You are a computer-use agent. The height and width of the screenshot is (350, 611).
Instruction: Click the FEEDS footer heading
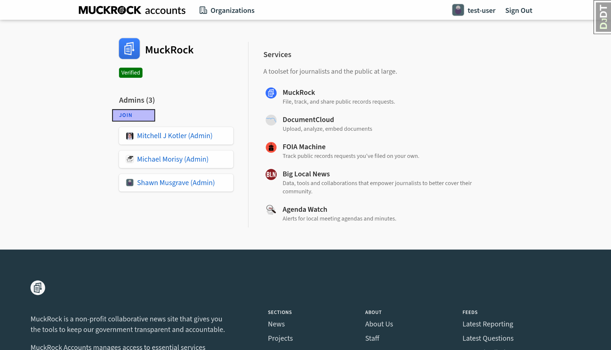pos(470,312)
